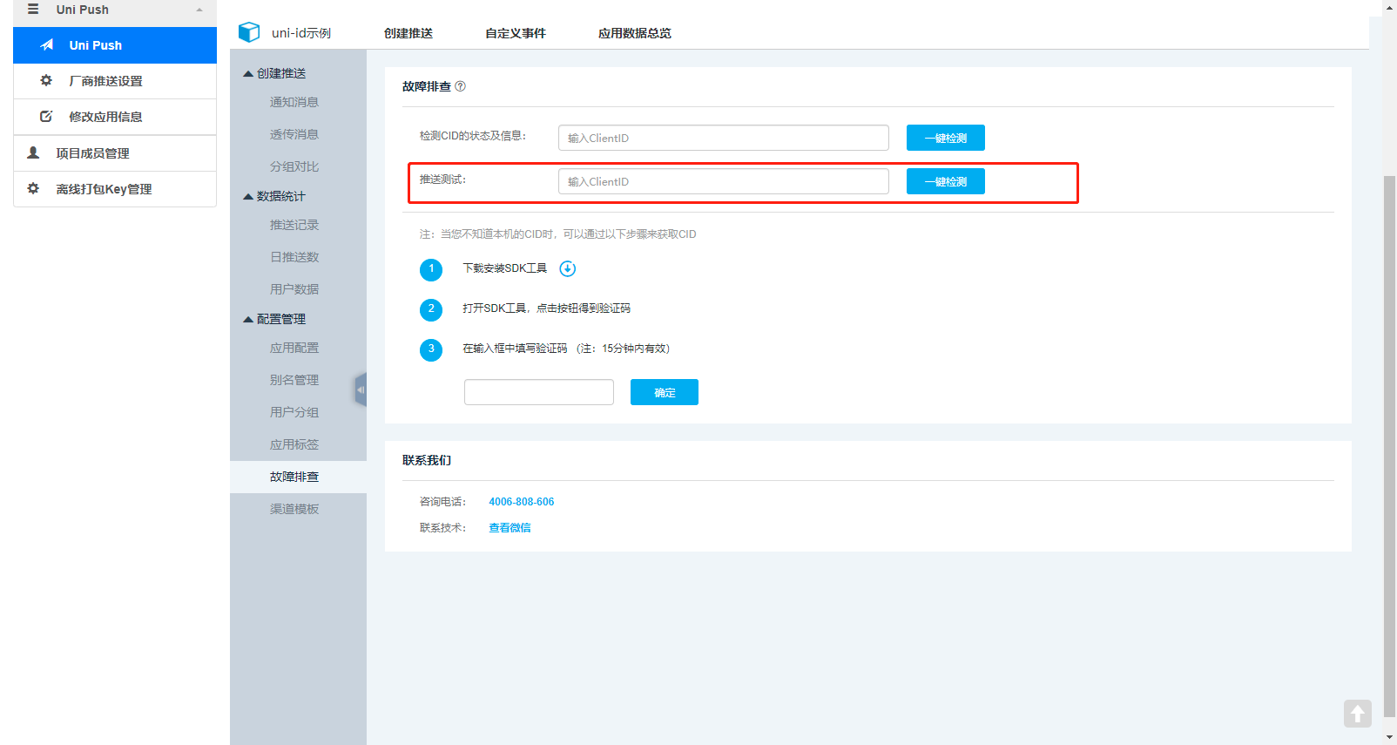Click the gear icon next to 厂商推送设置
This screenshot has width=1397, height=745.
[x=46, y=80]
